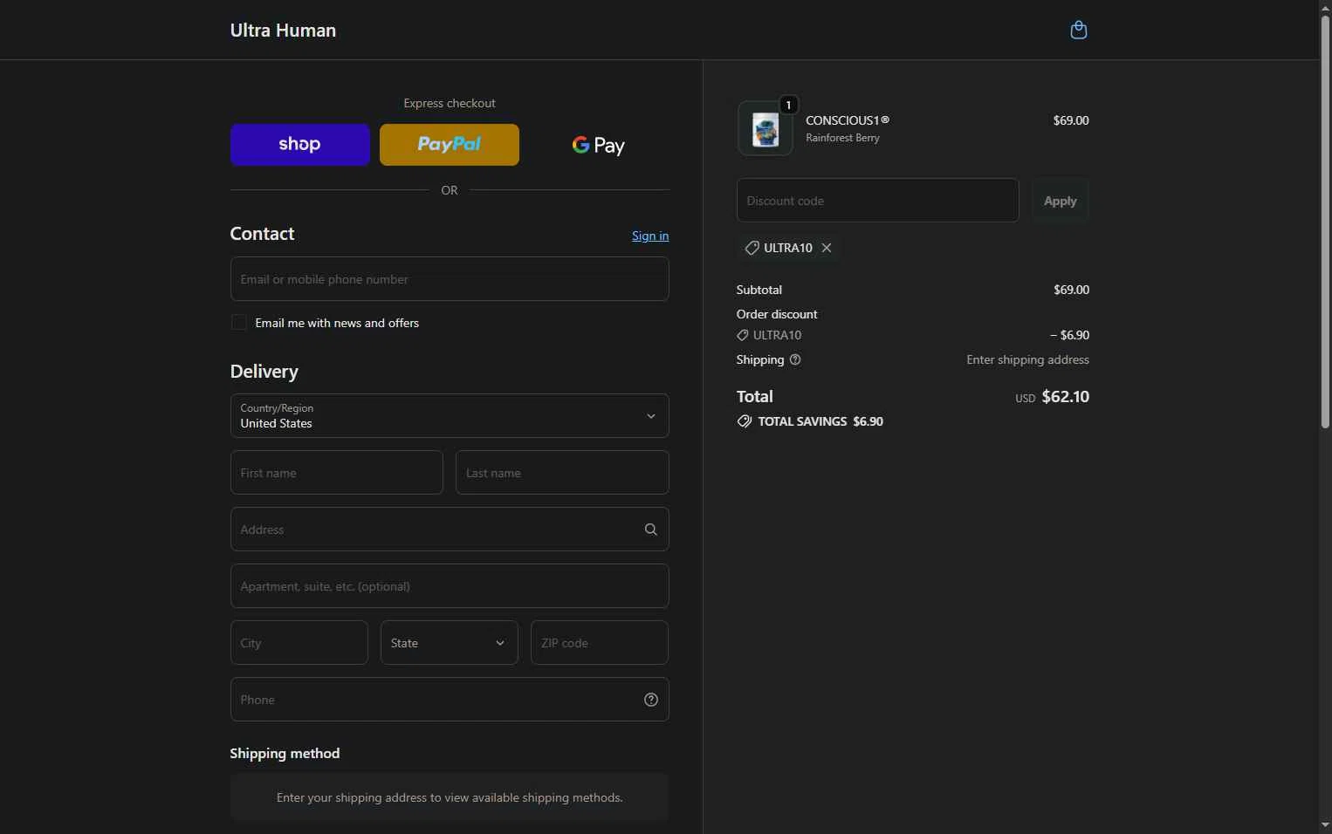Click the Subtotal $69.00 amount
The height and width of the screenshot is (834, 1332).
point(1071,290)
